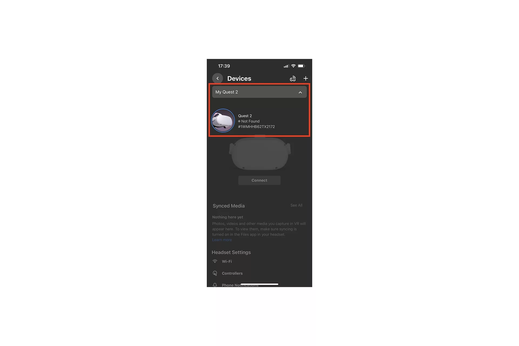Screen dimensions: 519x346
Task: Tap the Wi-Fi settings icon
Action: pyautogui.click(x=215, y=261)
